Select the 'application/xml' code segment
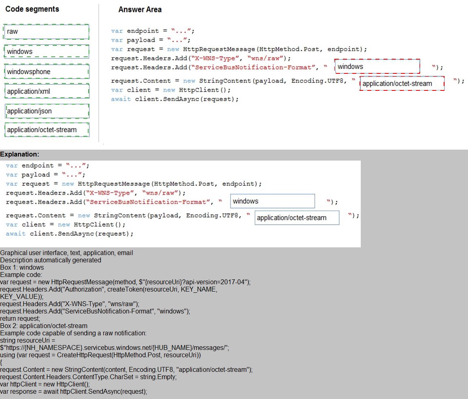This screenshot has width=468, height=399. tap(46, 91)
